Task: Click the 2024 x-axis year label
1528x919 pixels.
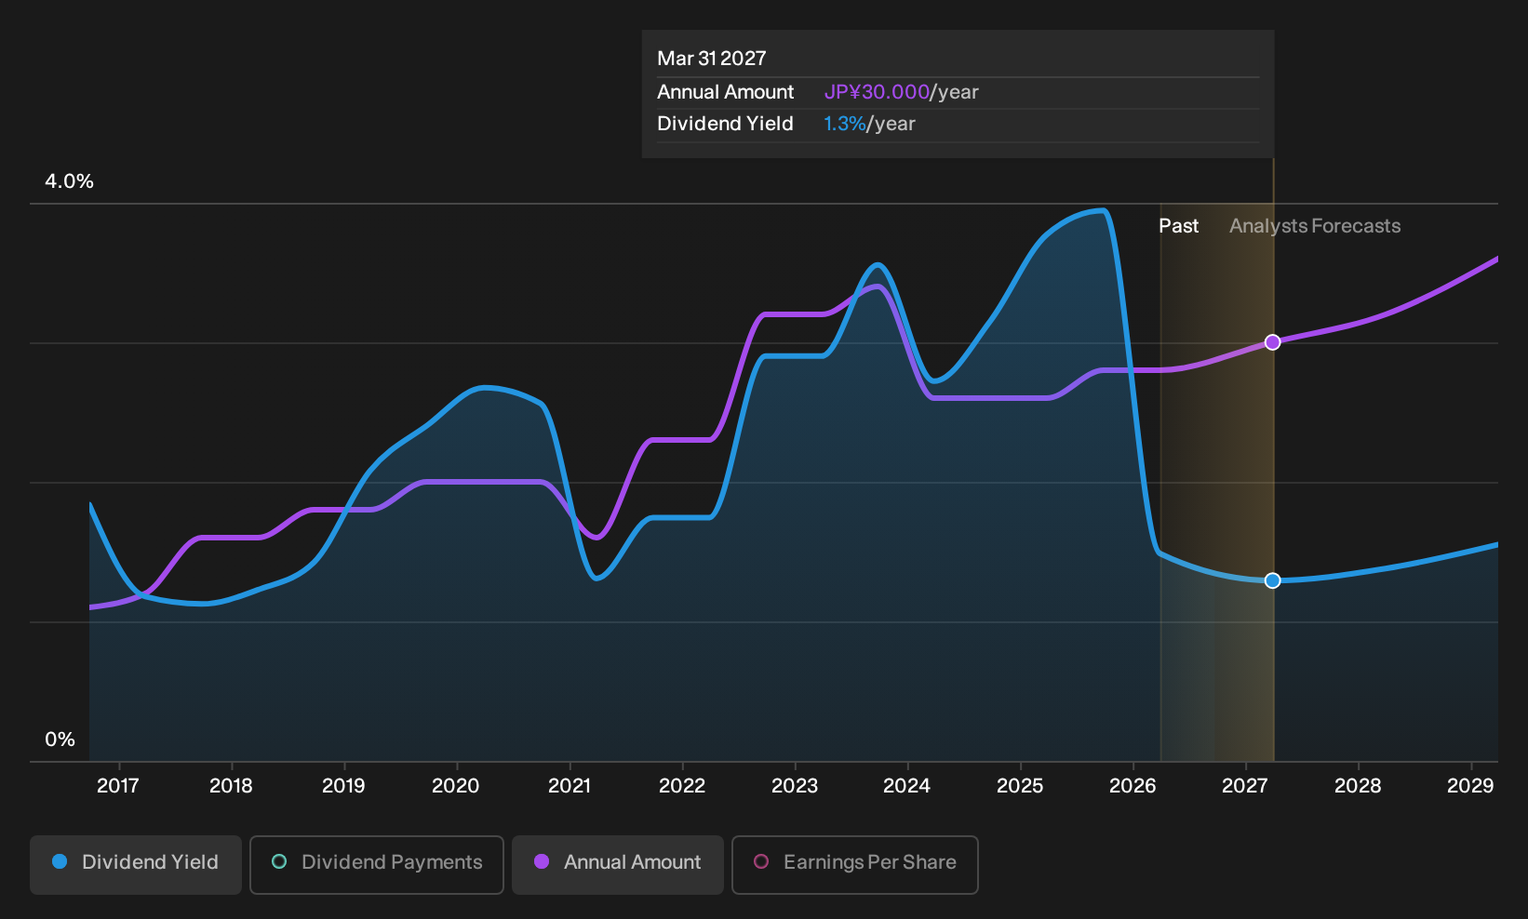Action: coord(907,786)
